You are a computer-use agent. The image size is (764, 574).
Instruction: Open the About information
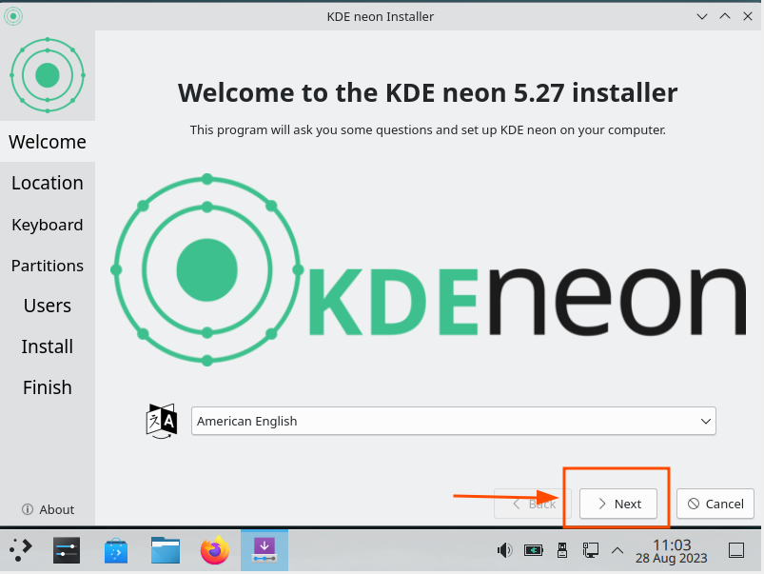click(48, 509)
